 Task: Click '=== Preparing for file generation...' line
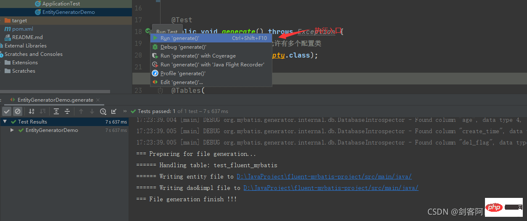196,154
